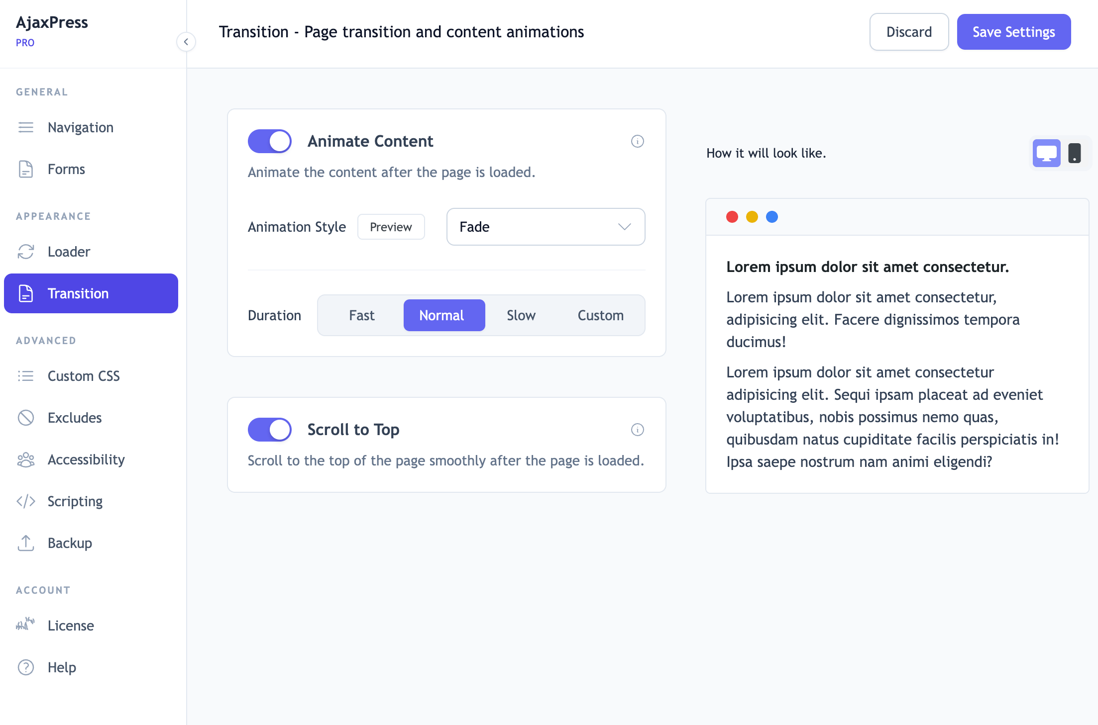Open the Fade animation style dropdown
Screen dimensions: 1098x725
pyautogui.click(x=546, y=227)
